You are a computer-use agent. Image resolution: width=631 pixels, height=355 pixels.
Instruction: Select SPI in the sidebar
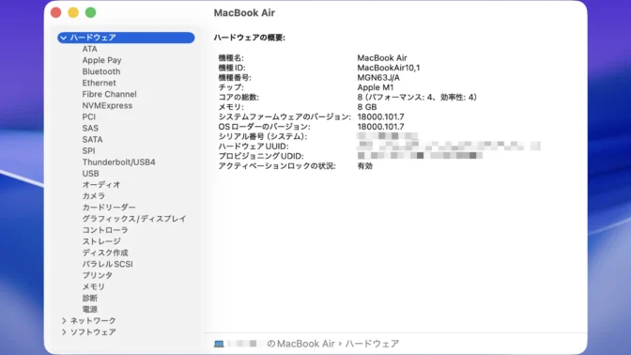pos(88,150)
